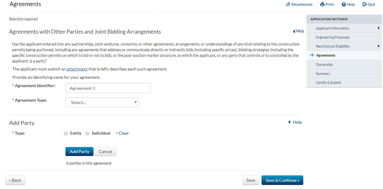383x189 pixels.
Task: Click the Attachments paperclip icon
Action: coord(288,5)
